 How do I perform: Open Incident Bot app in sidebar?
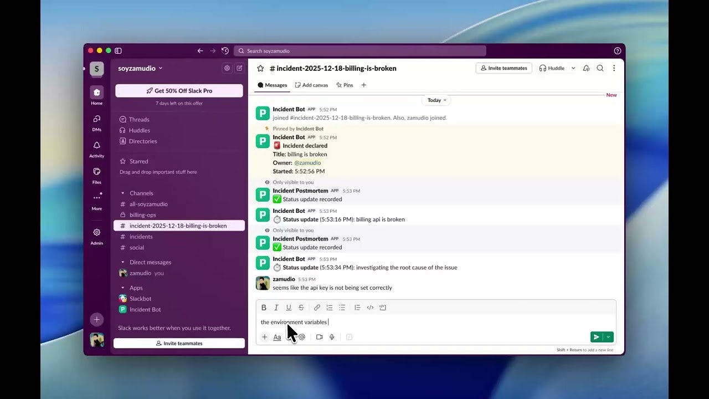(x=179, y=310)
